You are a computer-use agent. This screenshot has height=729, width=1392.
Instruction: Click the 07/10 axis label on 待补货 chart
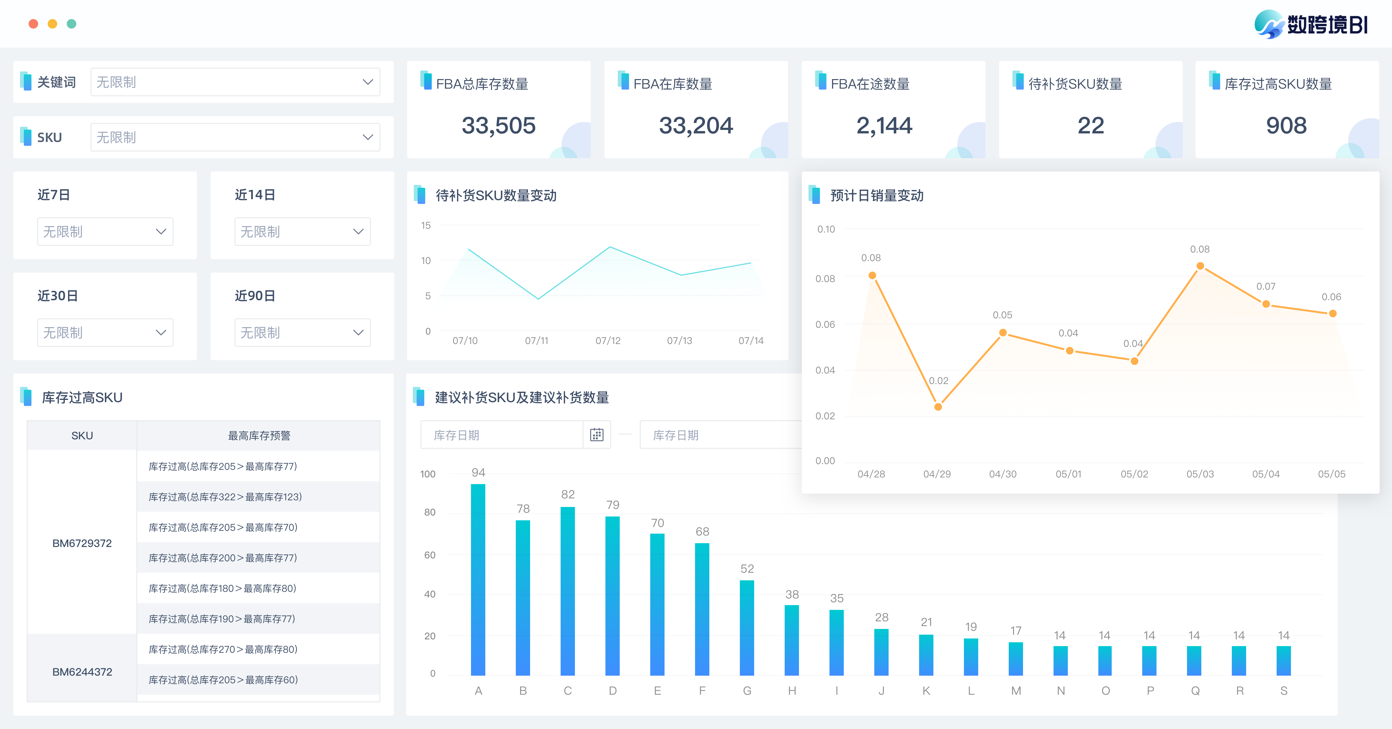point(465,341)
